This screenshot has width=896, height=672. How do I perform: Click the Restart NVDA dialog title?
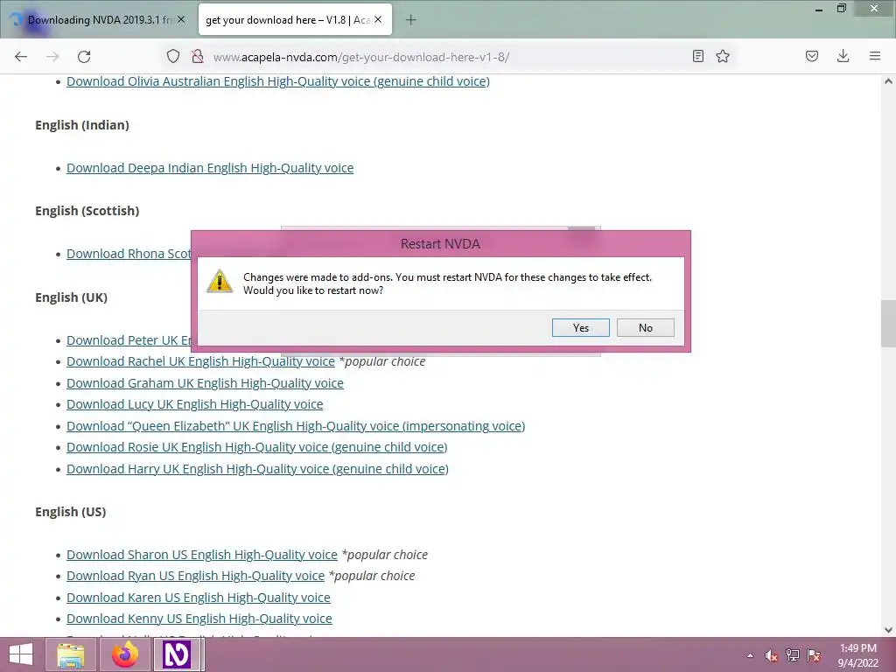pos(440,244)
